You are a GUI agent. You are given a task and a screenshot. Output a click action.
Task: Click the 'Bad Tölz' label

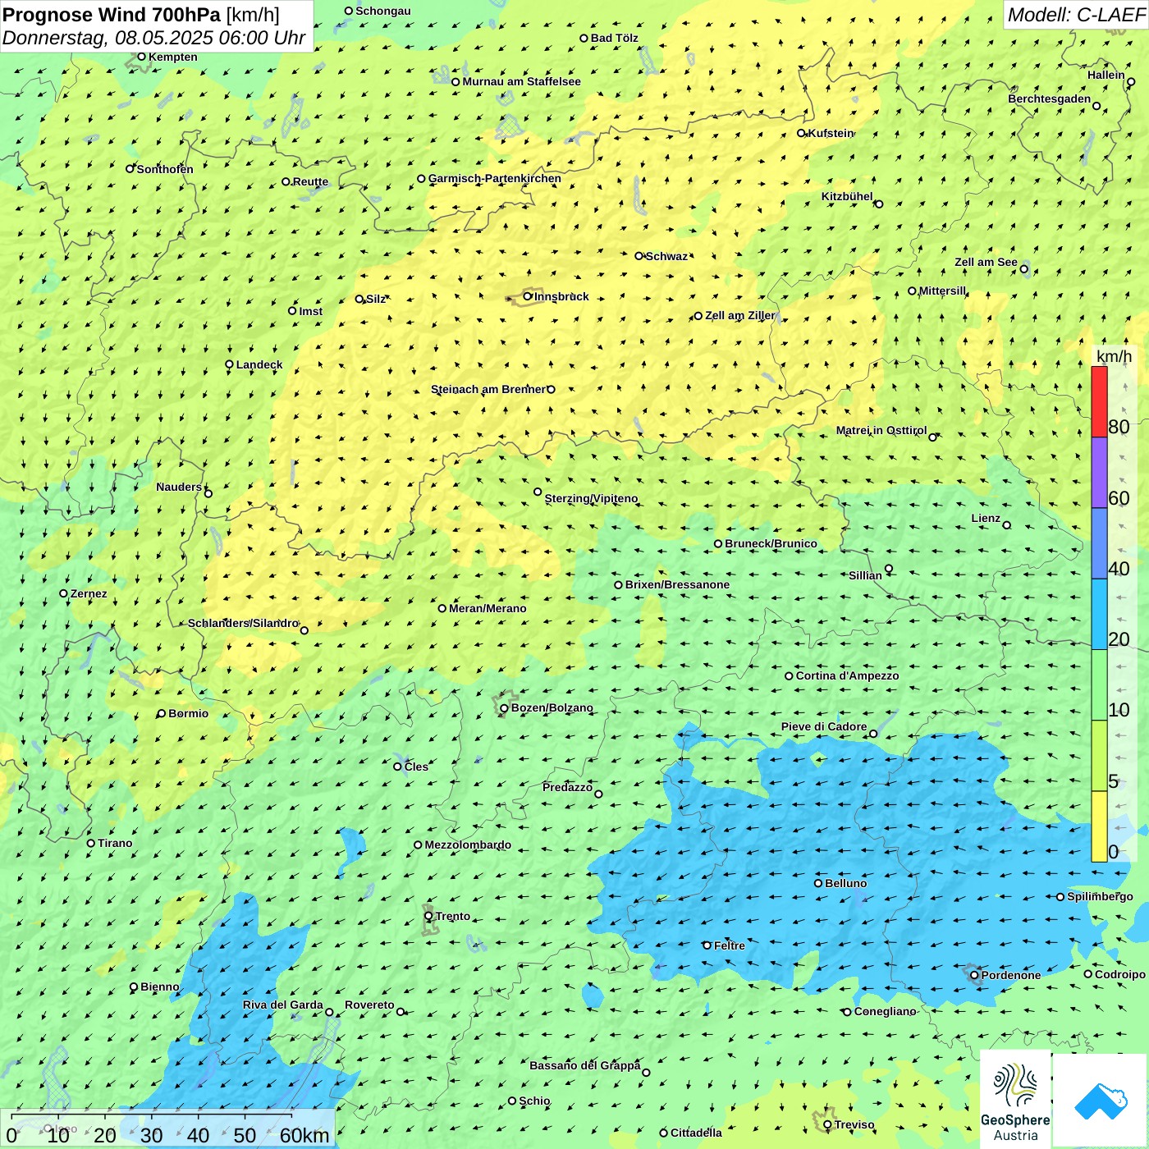click(615, 38)
